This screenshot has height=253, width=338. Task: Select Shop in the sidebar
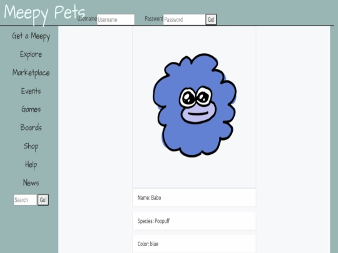point(31,146)
